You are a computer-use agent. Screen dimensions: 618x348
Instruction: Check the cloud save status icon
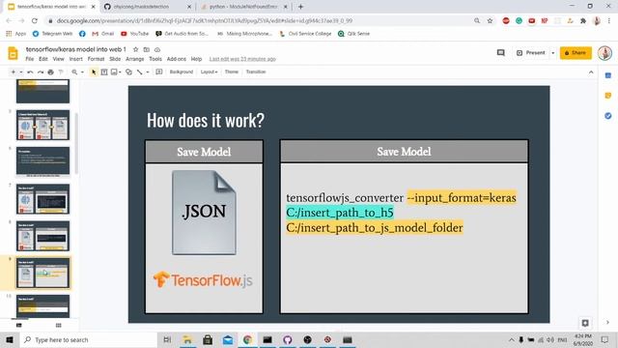click(157, 49)
